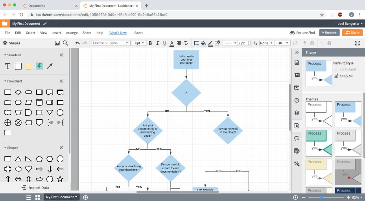Select the green hotspot lightning shape
Image resolution: width=365 pixels, height=201 pixels.
click(39, 66)
